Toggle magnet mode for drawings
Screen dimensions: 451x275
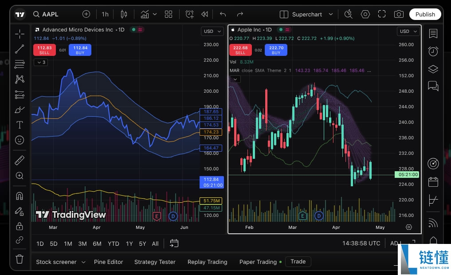tap(20, 196)
